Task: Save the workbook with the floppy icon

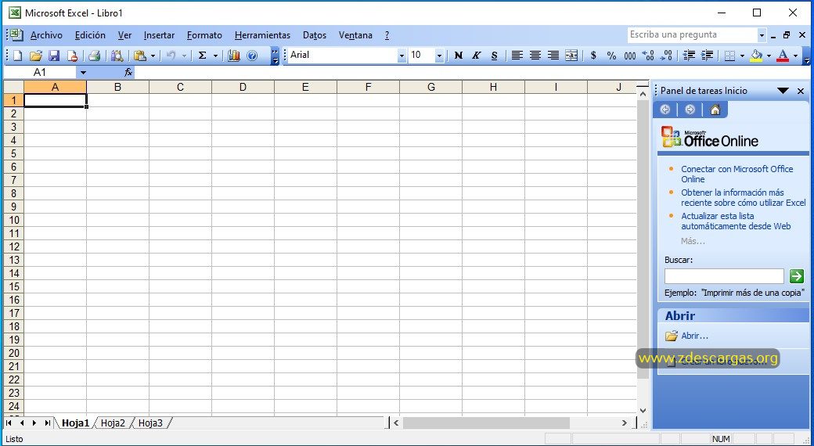Action: pyautogui.click(x=54, y=56)
